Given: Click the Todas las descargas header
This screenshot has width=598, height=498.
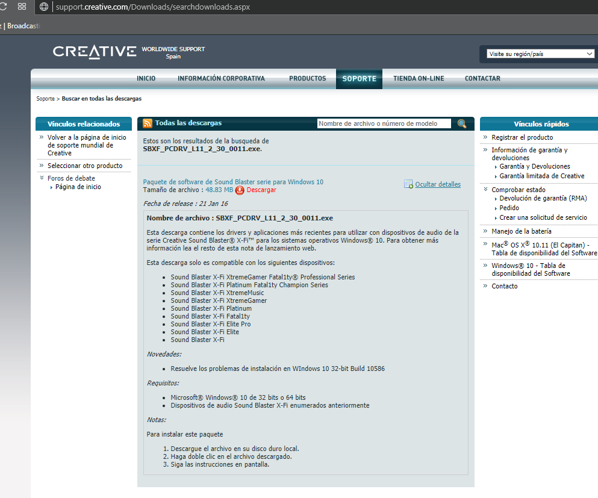Looking at the screenshot, I should tap(188, 123).
